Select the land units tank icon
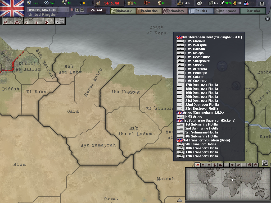Viewport: 271px width, 203px height. click(x=17, y=22)
